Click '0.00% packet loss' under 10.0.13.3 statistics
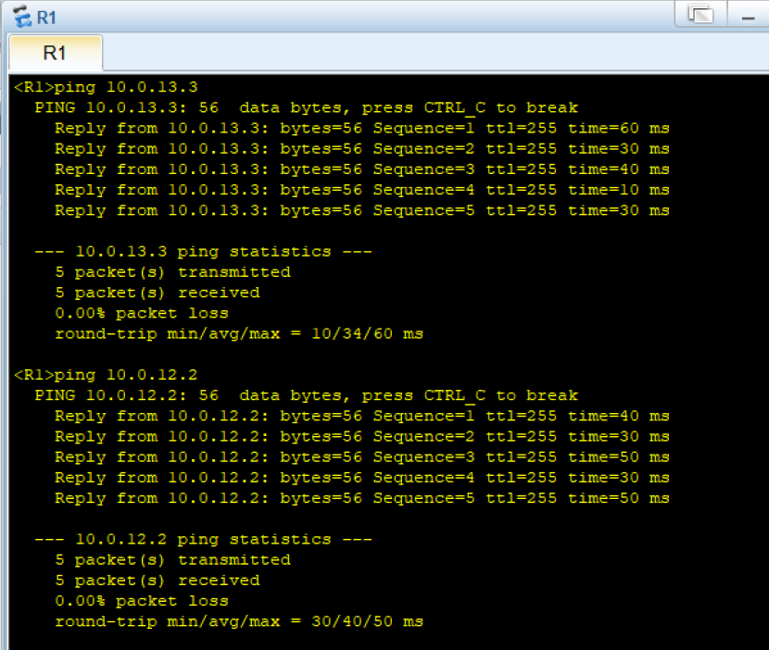The width and height of the screenshot is (769, 650). point(142,313)
